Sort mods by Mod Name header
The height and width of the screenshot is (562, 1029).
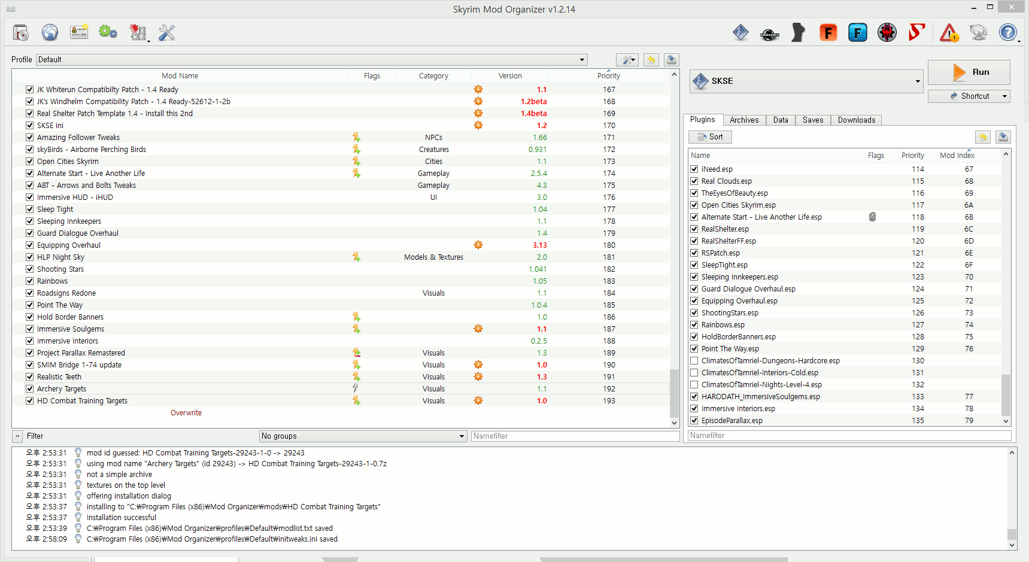pos(180,76)
